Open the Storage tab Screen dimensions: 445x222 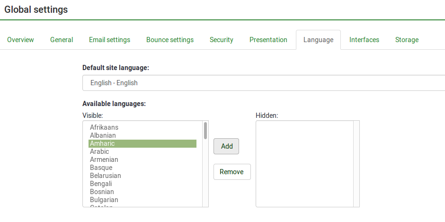coord(407,40)
